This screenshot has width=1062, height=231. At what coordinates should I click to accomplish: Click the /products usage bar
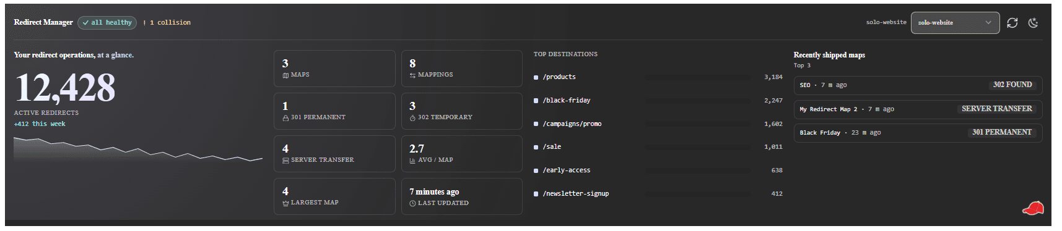tap(699, 77)
